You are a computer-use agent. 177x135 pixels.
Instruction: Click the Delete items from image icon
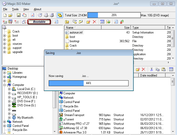(x=17, y=22)
